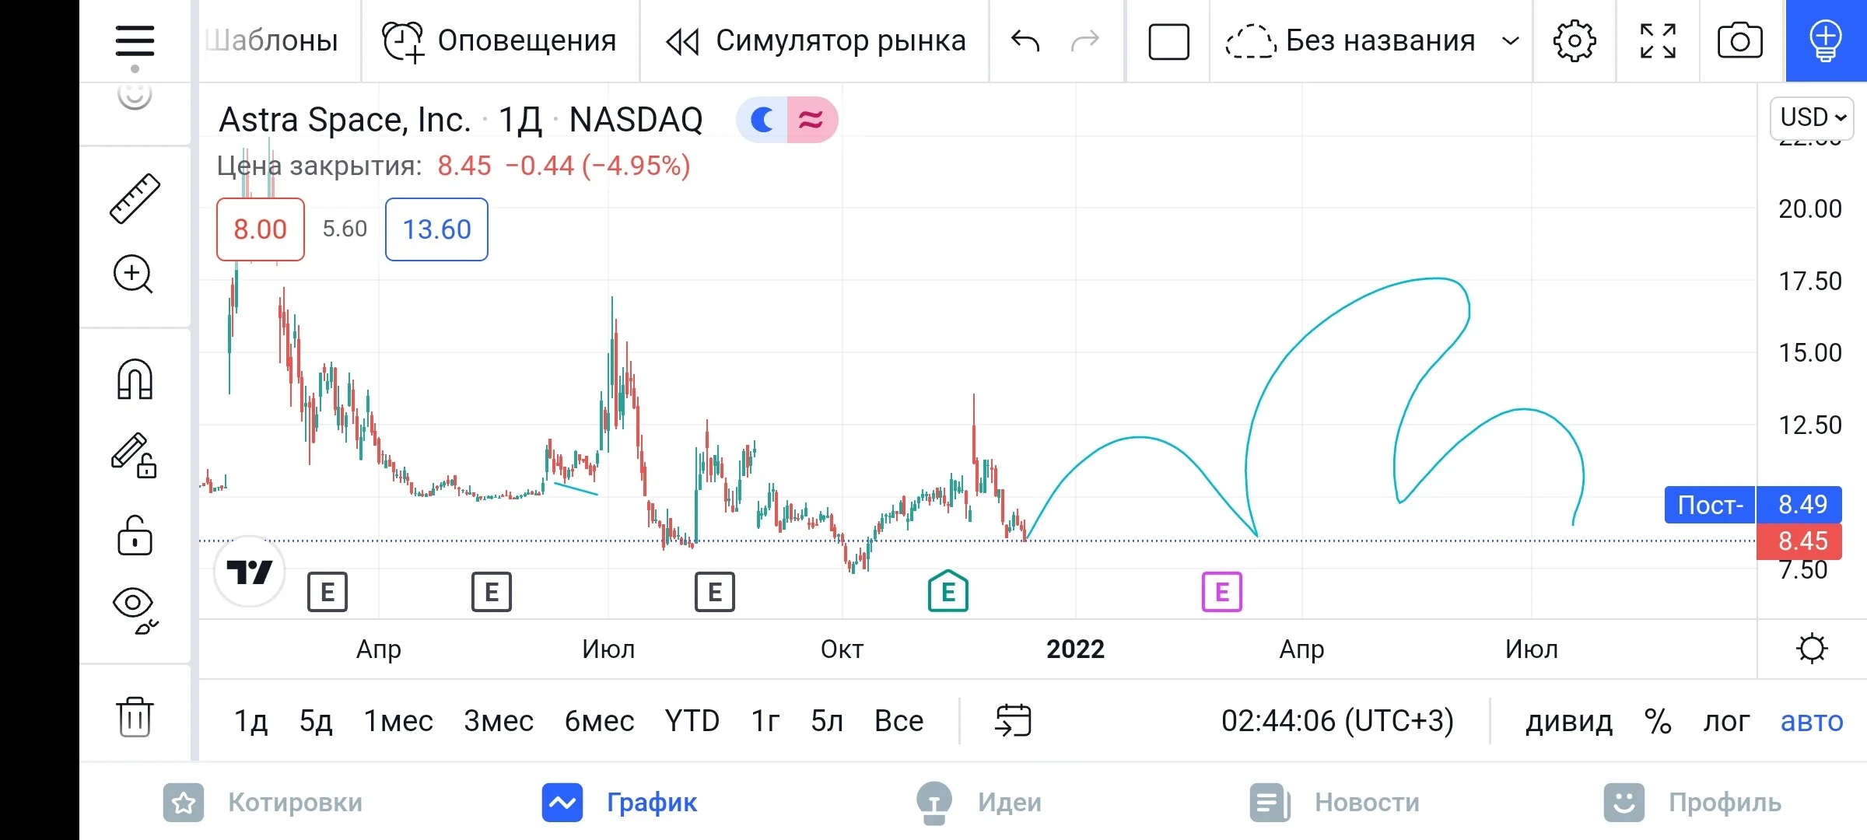1867x840 pixels.
Task: Click the lightbulb publish idea button
Action: [1826, 40]
